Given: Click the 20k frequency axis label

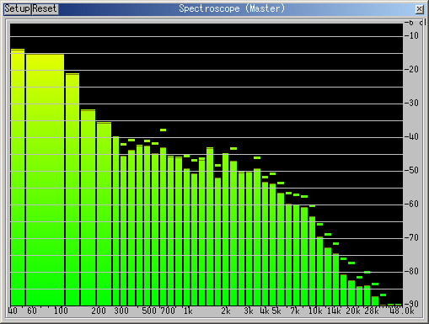Looking at the screenshot, I should 353,311.
